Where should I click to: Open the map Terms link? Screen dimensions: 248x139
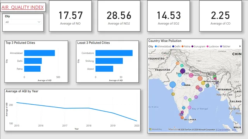(234, 130)
